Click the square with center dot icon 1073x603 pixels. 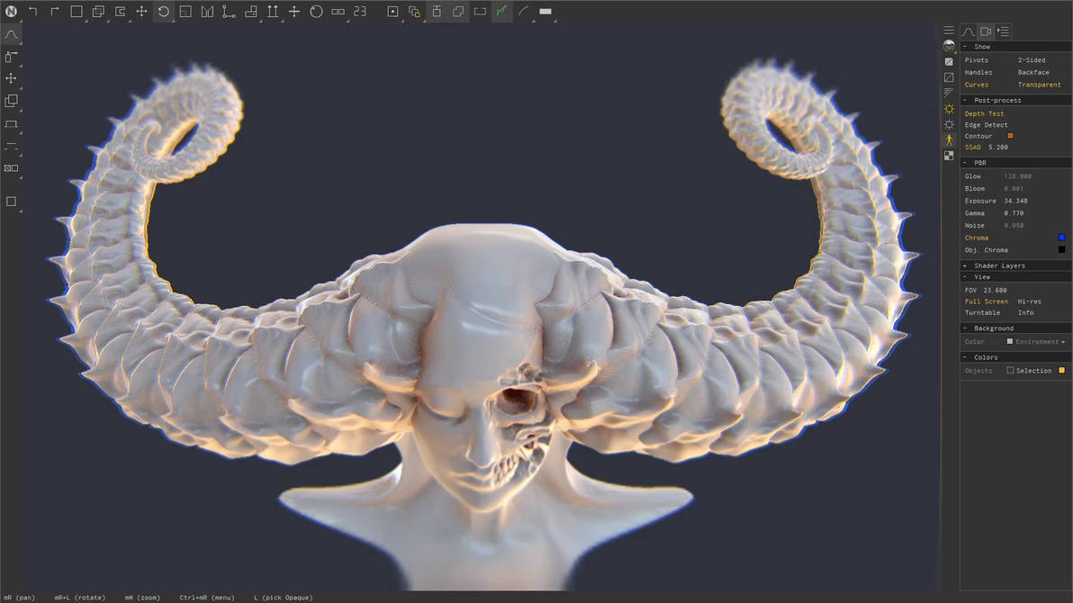392,11
